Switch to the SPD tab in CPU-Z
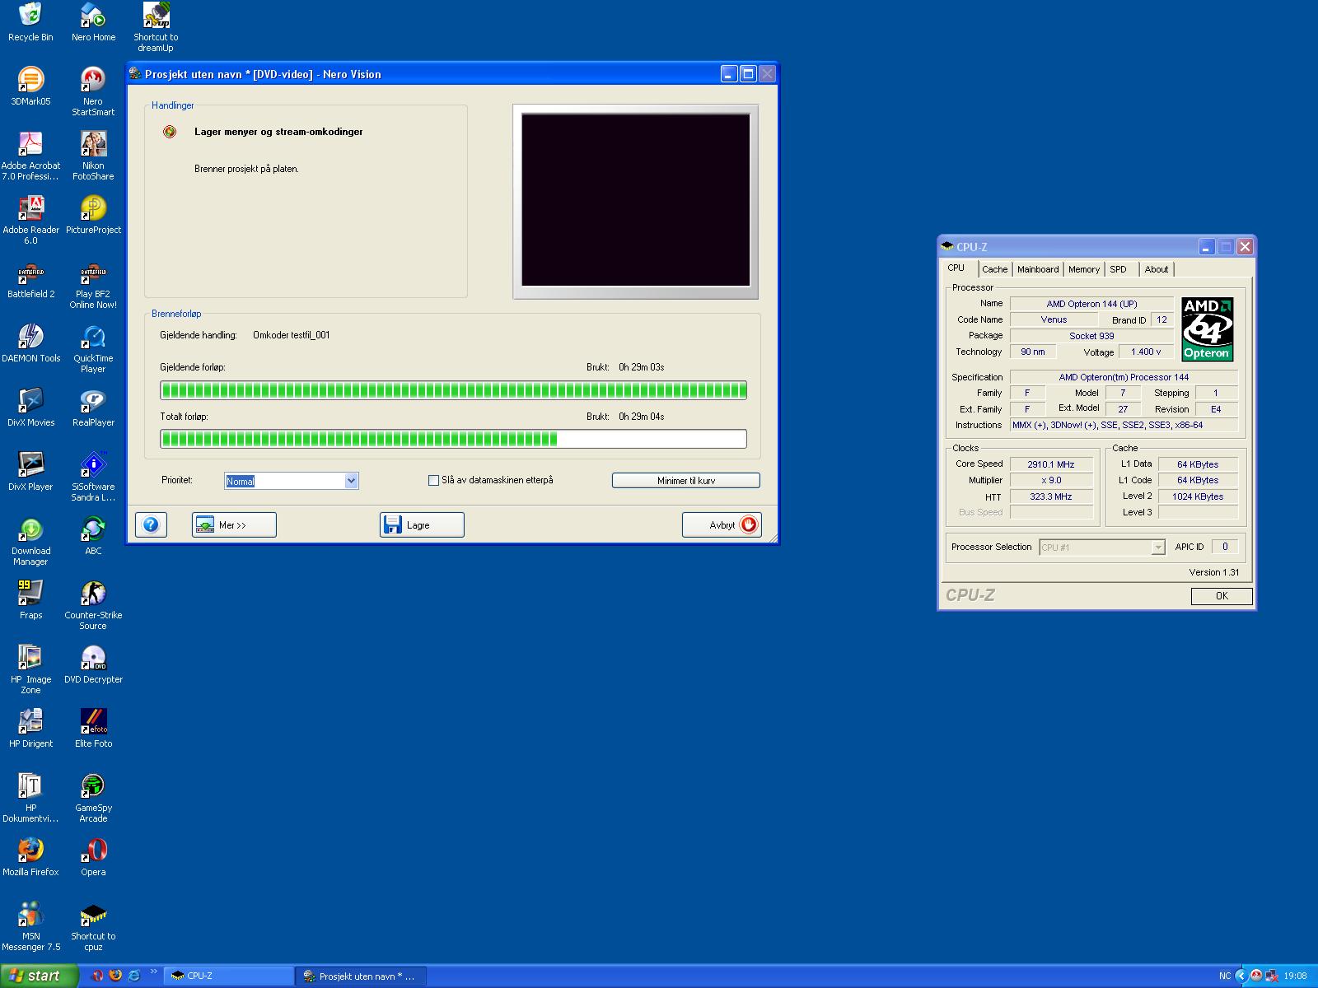This screenshot has height=988, width=1318. (x=1118, y=269)
